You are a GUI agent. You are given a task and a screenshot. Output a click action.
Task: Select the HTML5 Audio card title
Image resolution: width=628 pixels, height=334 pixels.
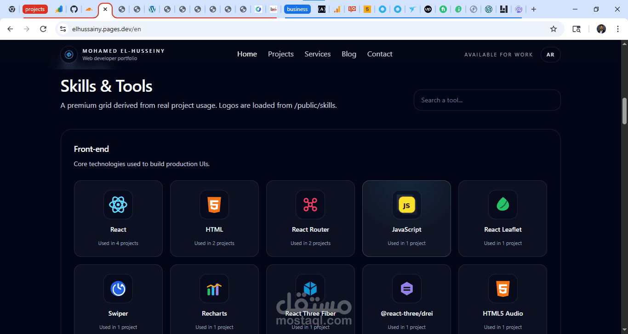tap(502, 313)
